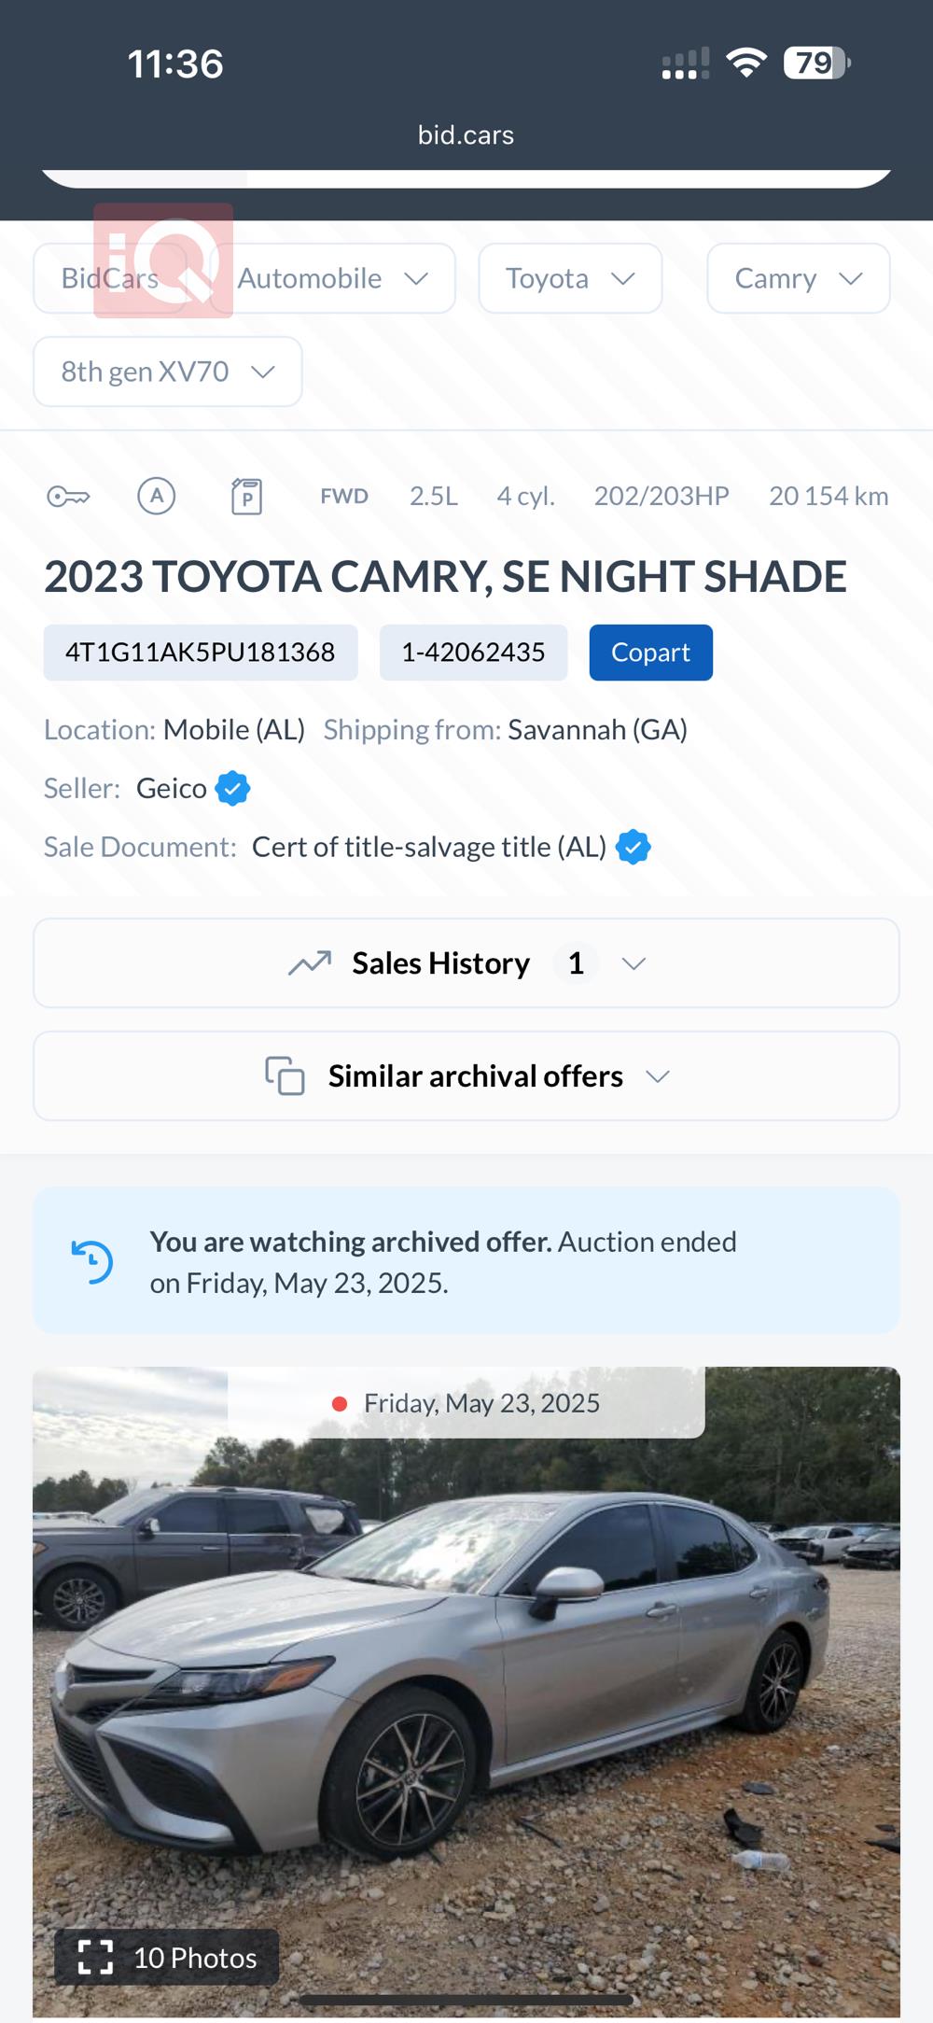Open the Camry model dropdown
This screenshot has height=2023, width=933.
[x=798, y=278]
